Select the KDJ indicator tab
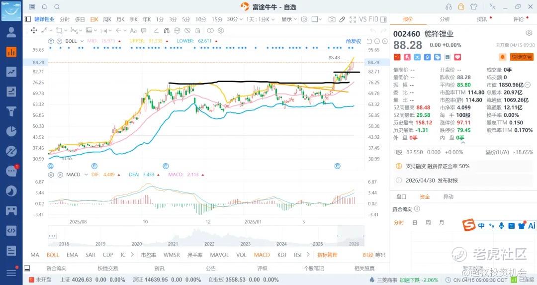 [282, 255]
